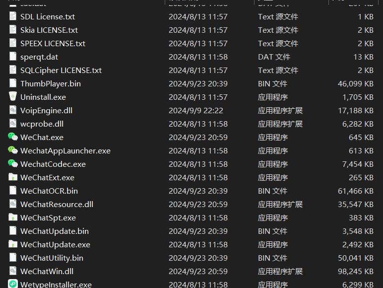
Task: Click the WeChatSpt.exe installer icon
Action: pyautogui.click(x=13, y=217)
